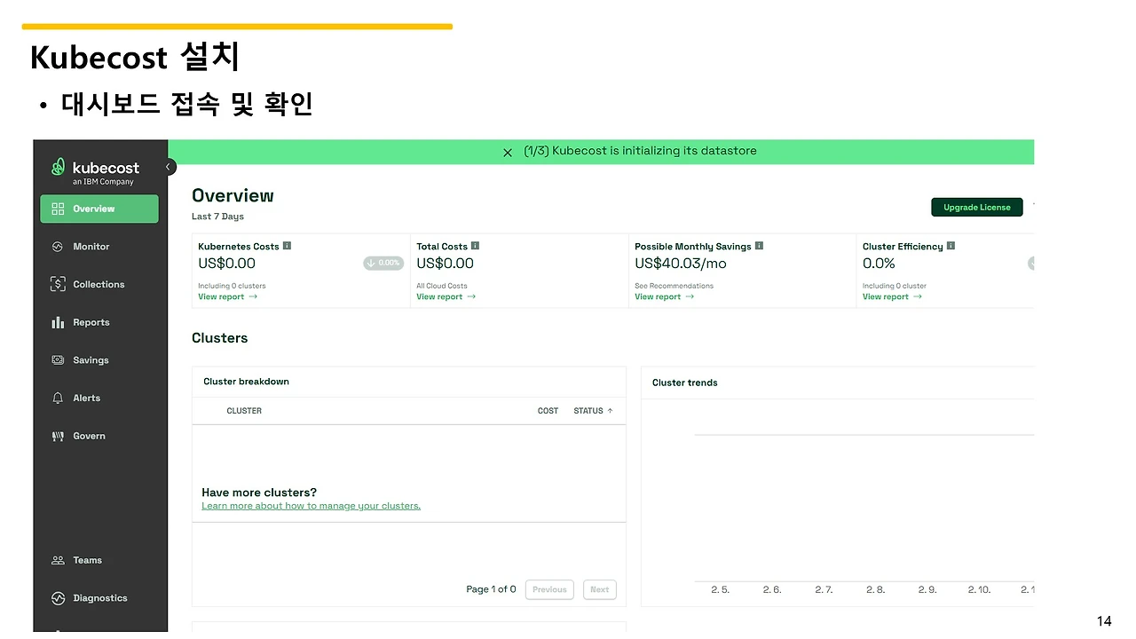Open the Monitor section icon

tap(58, 247)
